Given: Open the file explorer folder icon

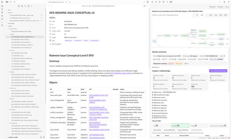Looking at the screenshot, I should [x=7, y=2].
